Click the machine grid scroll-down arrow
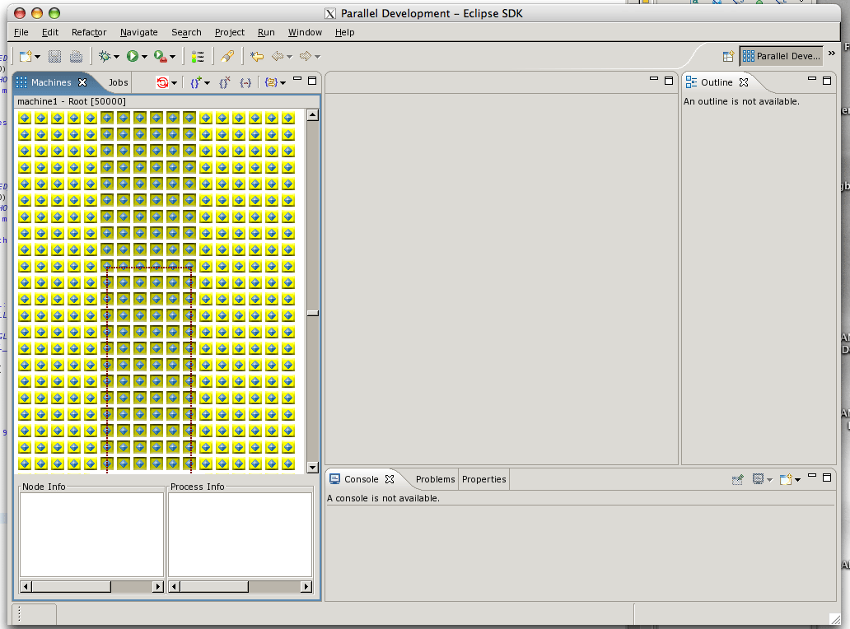The width and height of the screenshot is (850, 629). (x=312, y=467)
